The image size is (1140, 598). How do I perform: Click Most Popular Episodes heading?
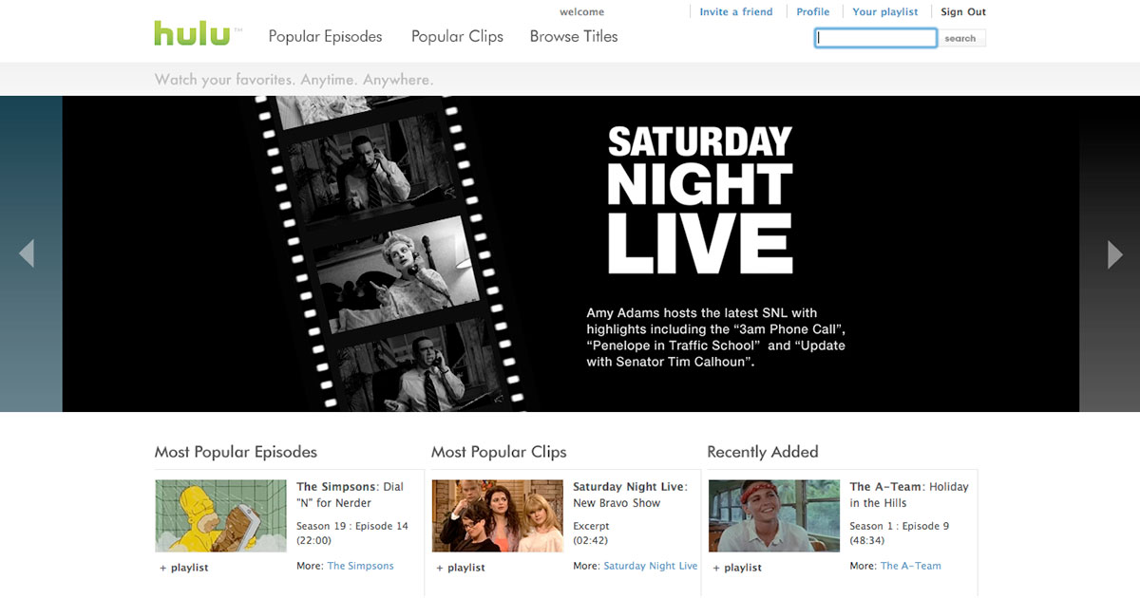coord(236,452)
